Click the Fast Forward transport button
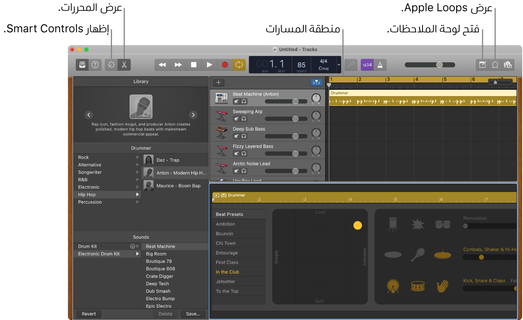This screenshot has width=523, height=320. 178,65
